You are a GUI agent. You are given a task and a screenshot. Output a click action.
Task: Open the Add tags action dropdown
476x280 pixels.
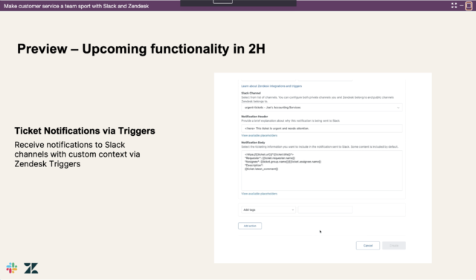[268, 209]
